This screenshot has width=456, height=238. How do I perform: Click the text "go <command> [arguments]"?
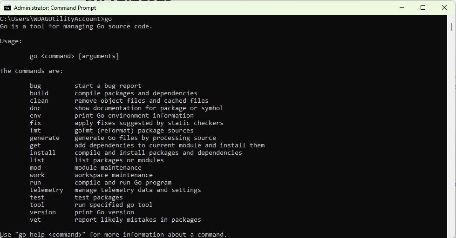[74, 56]
